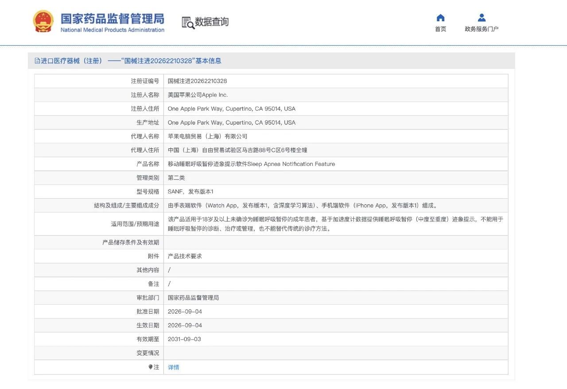
Task: Click the 注册证编号 row label
Action: click(x=145, y=81)
